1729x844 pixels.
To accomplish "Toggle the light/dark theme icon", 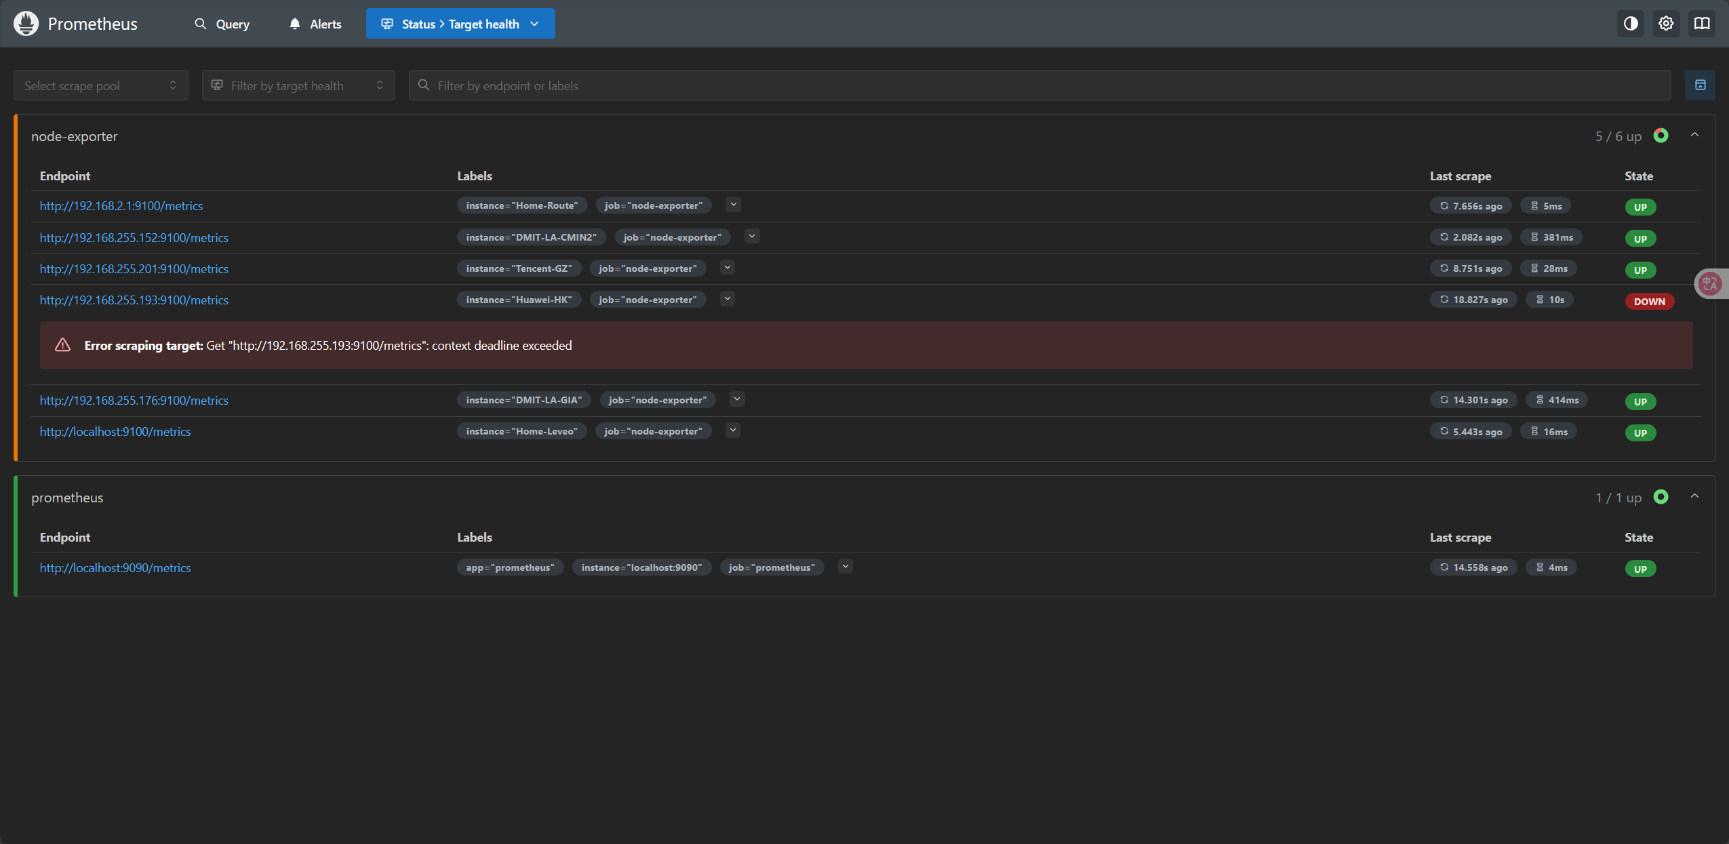I will point(1631,24).
